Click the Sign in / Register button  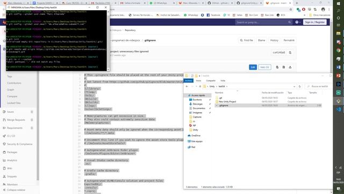[x=315, y=22]
